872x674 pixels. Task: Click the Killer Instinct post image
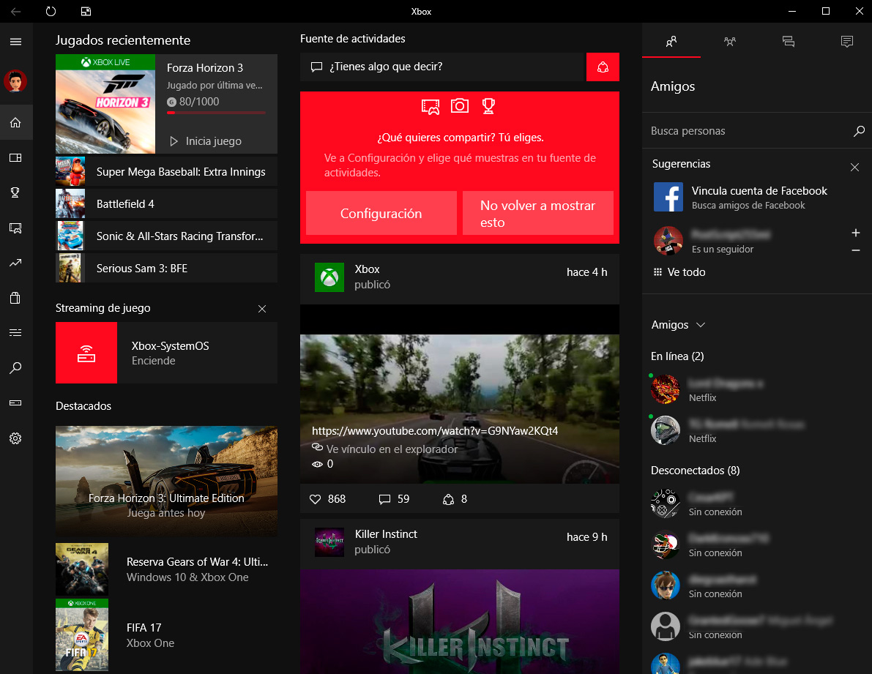460,622
